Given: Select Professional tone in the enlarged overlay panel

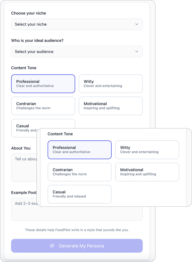Looking at the screenshot, I should pos(79,150).
